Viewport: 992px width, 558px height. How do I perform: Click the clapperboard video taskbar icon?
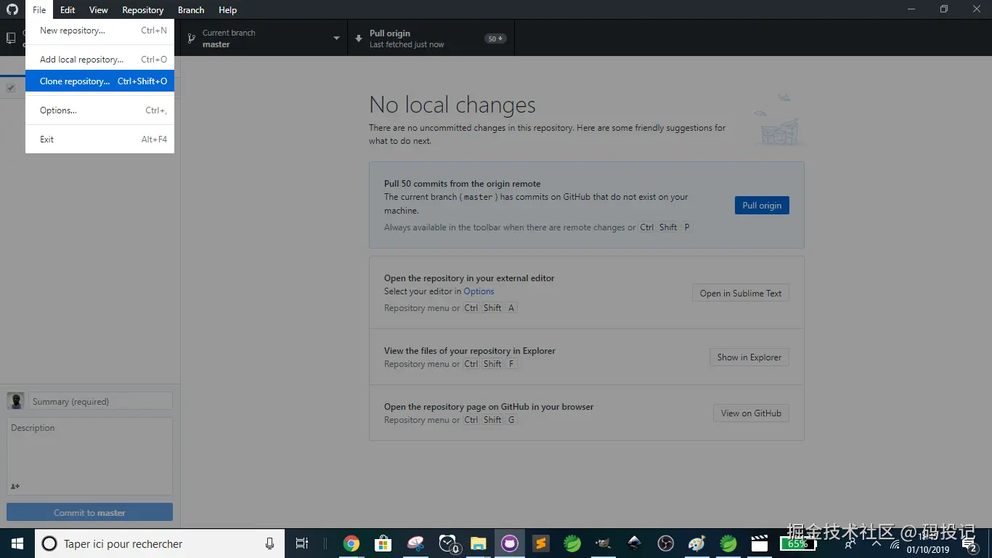[x=759, y=543]
